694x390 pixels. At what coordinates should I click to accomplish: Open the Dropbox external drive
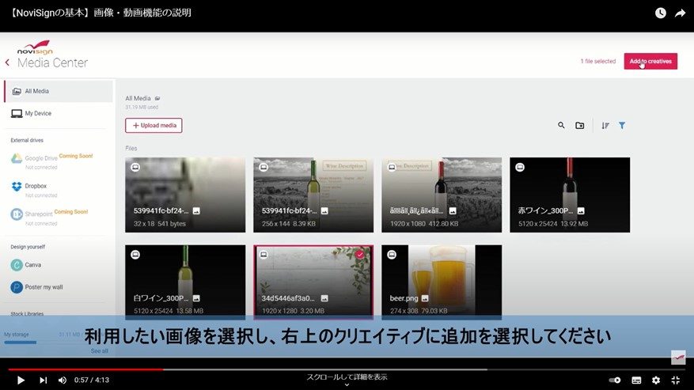click(36, 190)
